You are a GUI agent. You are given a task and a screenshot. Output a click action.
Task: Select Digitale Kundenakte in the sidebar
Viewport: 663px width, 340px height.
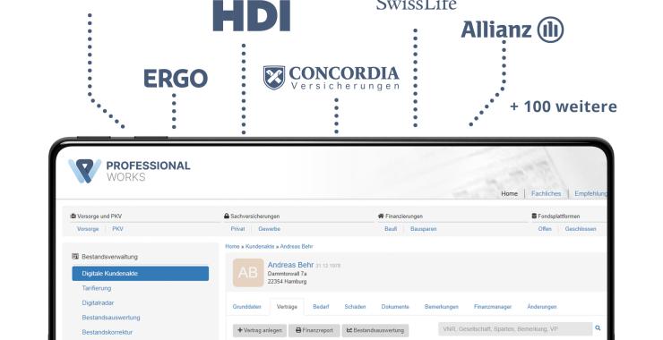click(x=141, y=274)
